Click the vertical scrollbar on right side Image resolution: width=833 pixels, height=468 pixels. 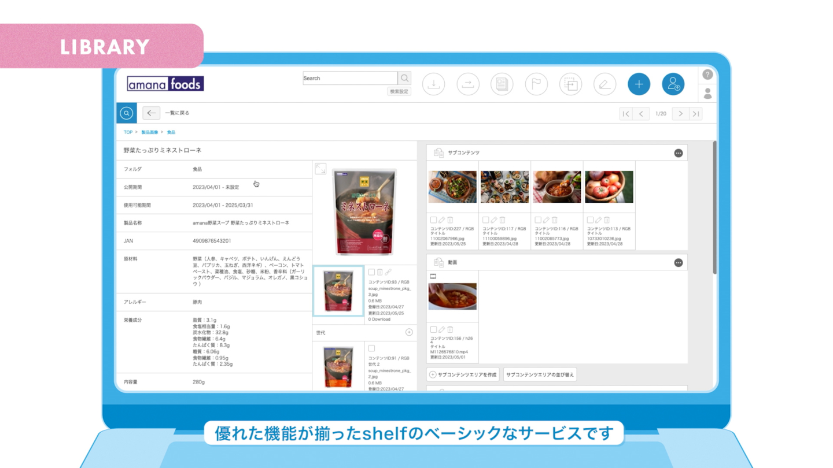click(714, 208)
